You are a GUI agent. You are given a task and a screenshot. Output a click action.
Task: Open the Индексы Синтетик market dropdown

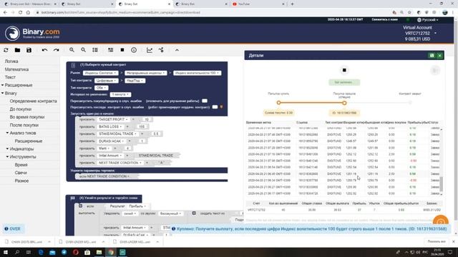click(x=100, y=73)
